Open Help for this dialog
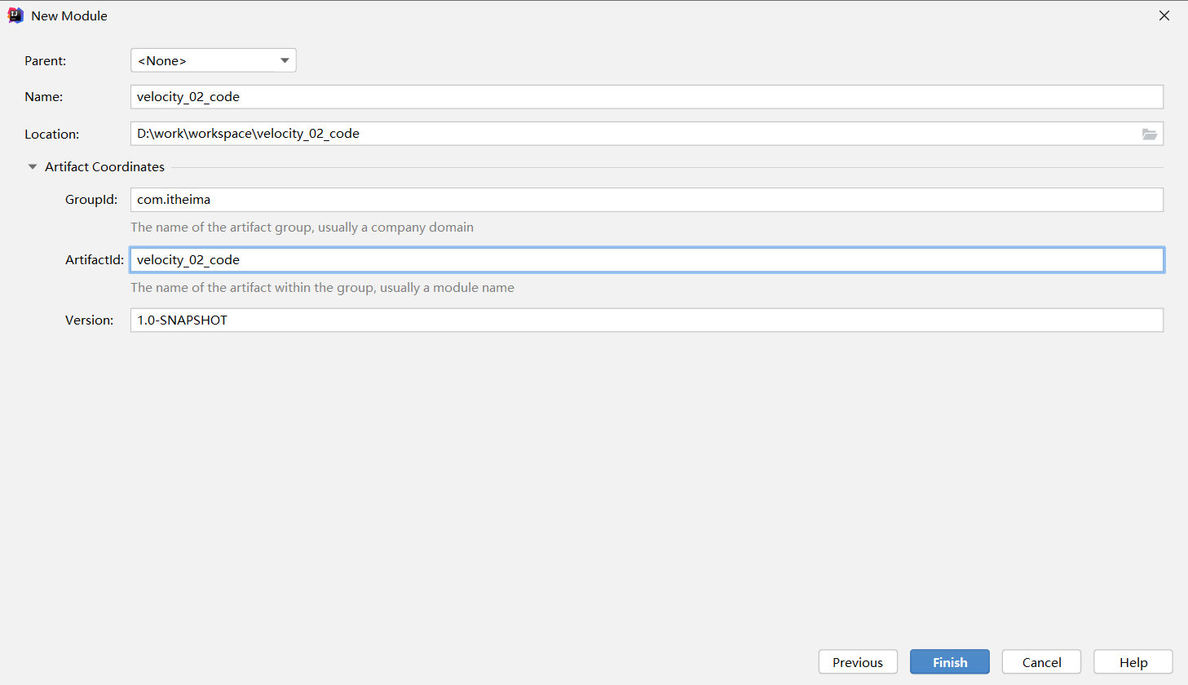The height and width of the screenshot is (685, 1188). coord(1133,662)
